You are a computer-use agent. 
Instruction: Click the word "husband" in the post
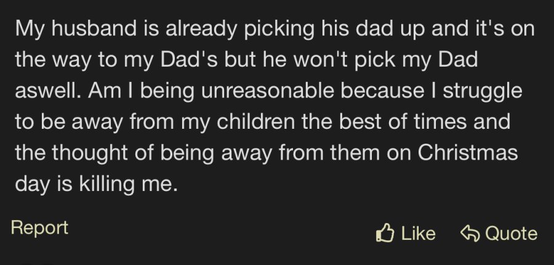click(x=94, y=28)
